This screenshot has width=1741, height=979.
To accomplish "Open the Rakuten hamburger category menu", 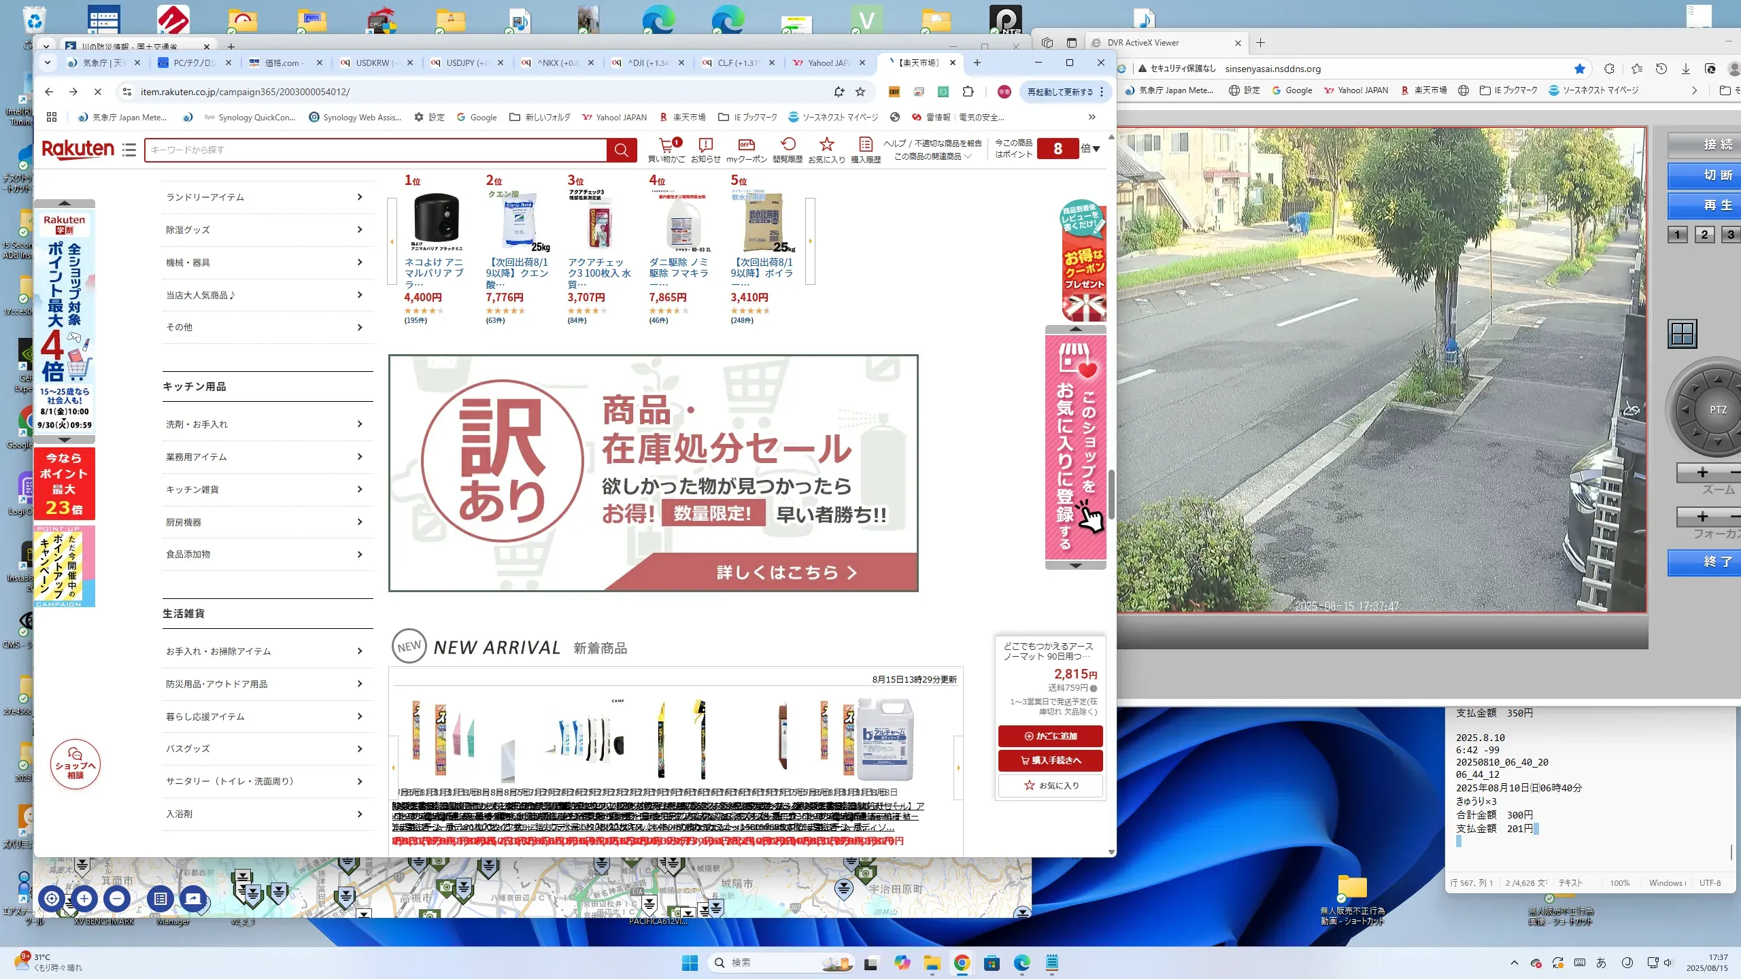I will point(129,150).
